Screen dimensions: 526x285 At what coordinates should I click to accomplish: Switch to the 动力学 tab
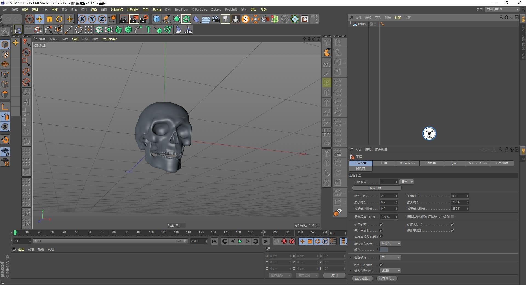tap(431, 163)
